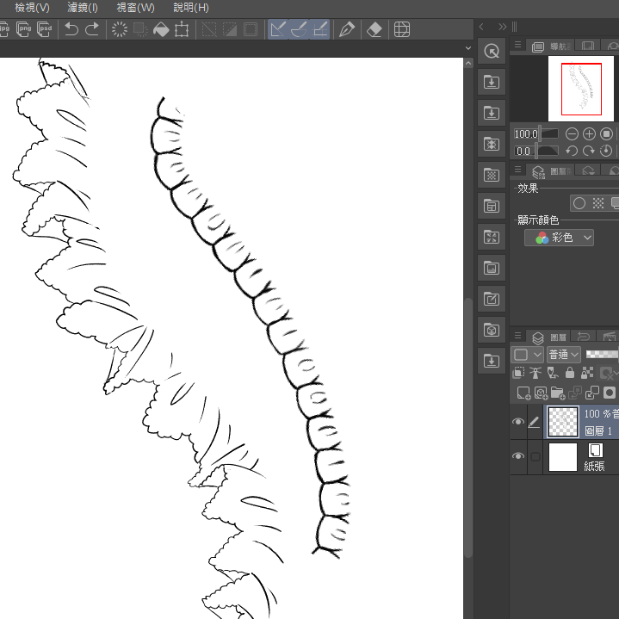Click the 100% zoom square button
The width and height of the screenshot is (619, 619).
(606, 133)
